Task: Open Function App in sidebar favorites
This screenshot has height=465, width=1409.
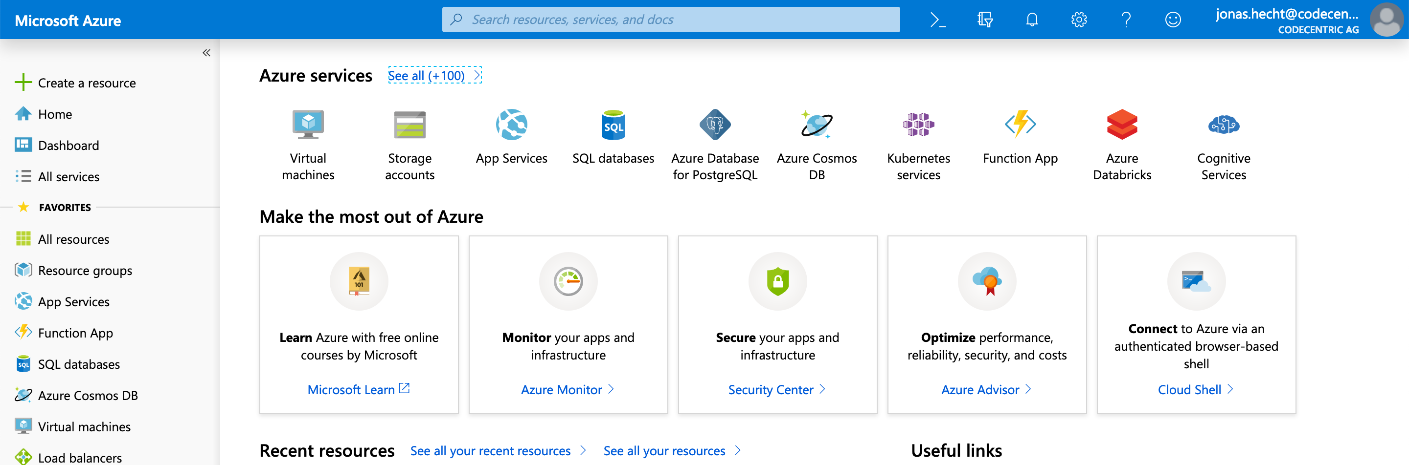Action: pos(64,332)
